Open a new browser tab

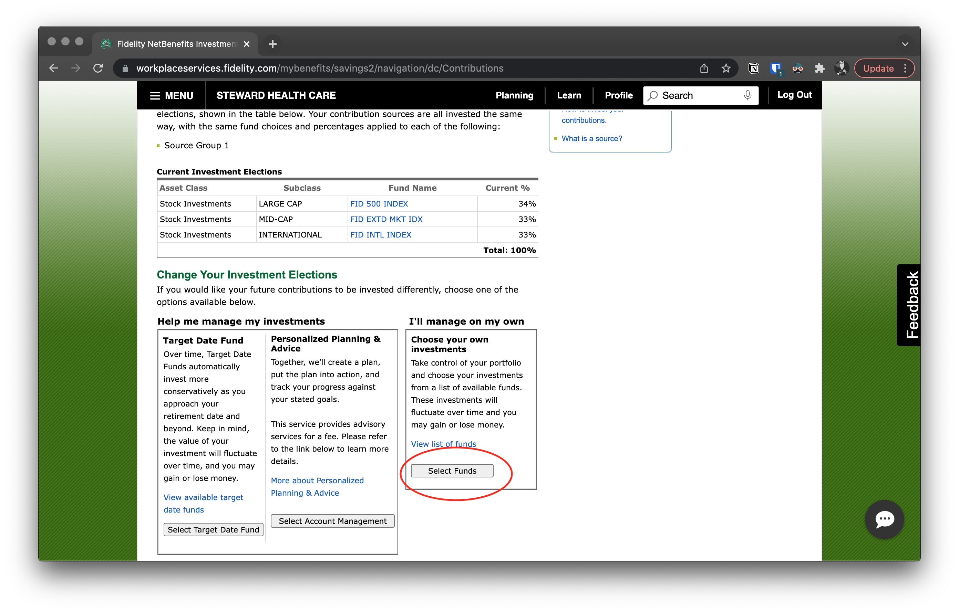tap(272, 44)
